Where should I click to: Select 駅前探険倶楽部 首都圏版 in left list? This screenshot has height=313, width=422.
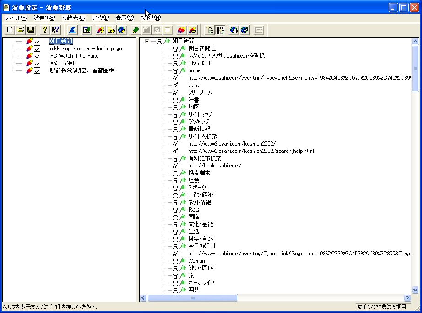click(x=82, y=70)
